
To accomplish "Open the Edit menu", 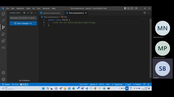I will tap(13, 8).
